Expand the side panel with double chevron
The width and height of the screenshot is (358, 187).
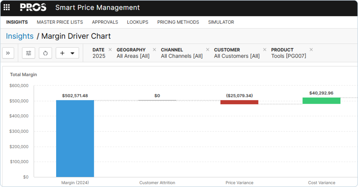click(8, 53)
